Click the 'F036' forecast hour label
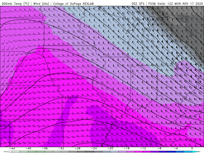 coord(152,4)
